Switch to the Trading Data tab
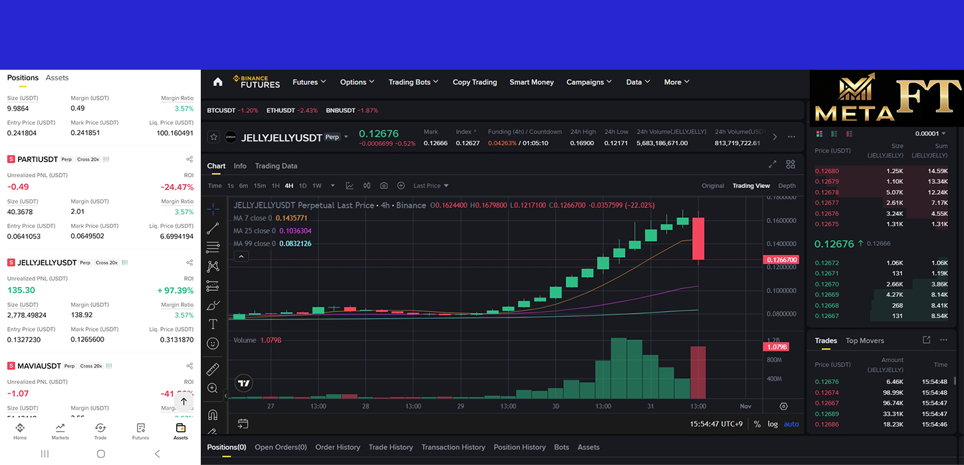Viewport: 964px width, 465px height. pos(276,166)
